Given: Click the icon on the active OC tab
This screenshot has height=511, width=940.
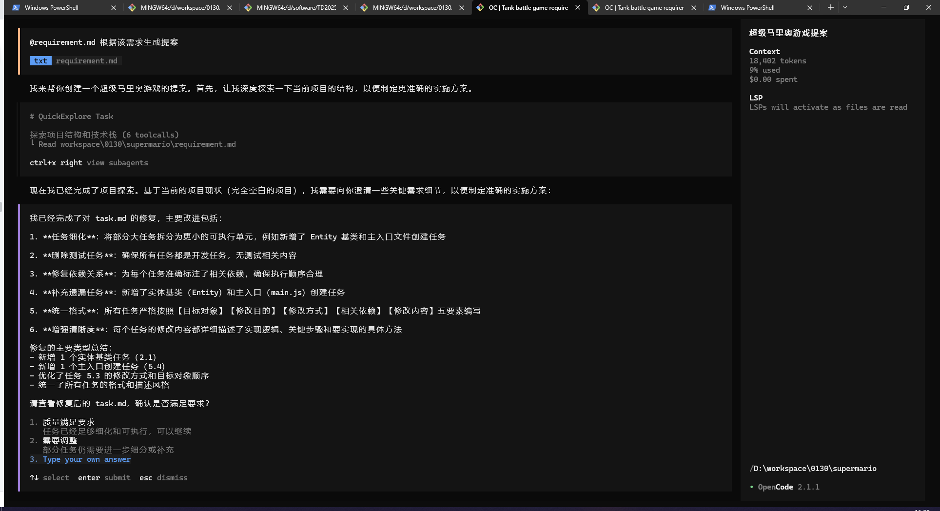Looking at the screenshot, I should [480, 8].
